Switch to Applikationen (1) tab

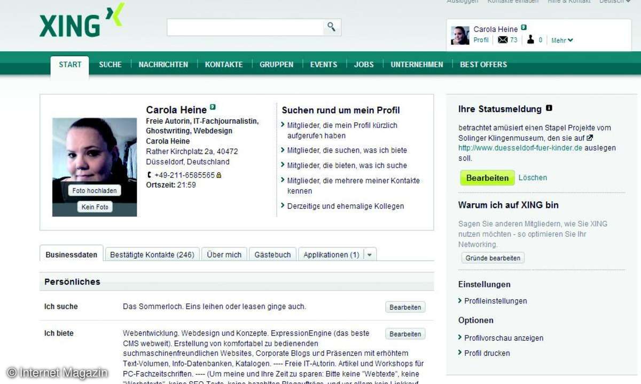pyautogui.click(x=331, y=255)
